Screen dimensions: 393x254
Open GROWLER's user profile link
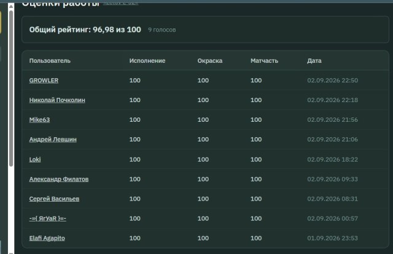pos(44,81)
